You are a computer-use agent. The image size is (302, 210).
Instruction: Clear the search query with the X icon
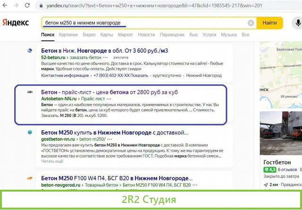251,23
